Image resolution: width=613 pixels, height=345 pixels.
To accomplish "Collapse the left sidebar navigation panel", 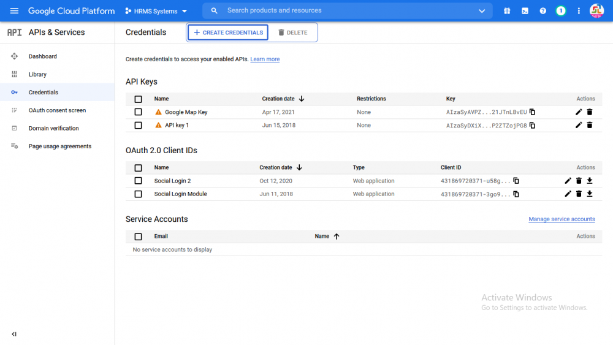I will (x=14, y=334).
